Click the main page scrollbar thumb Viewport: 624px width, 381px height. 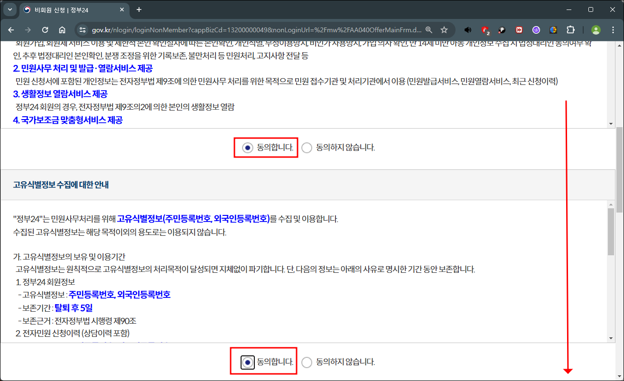[620, 169]
